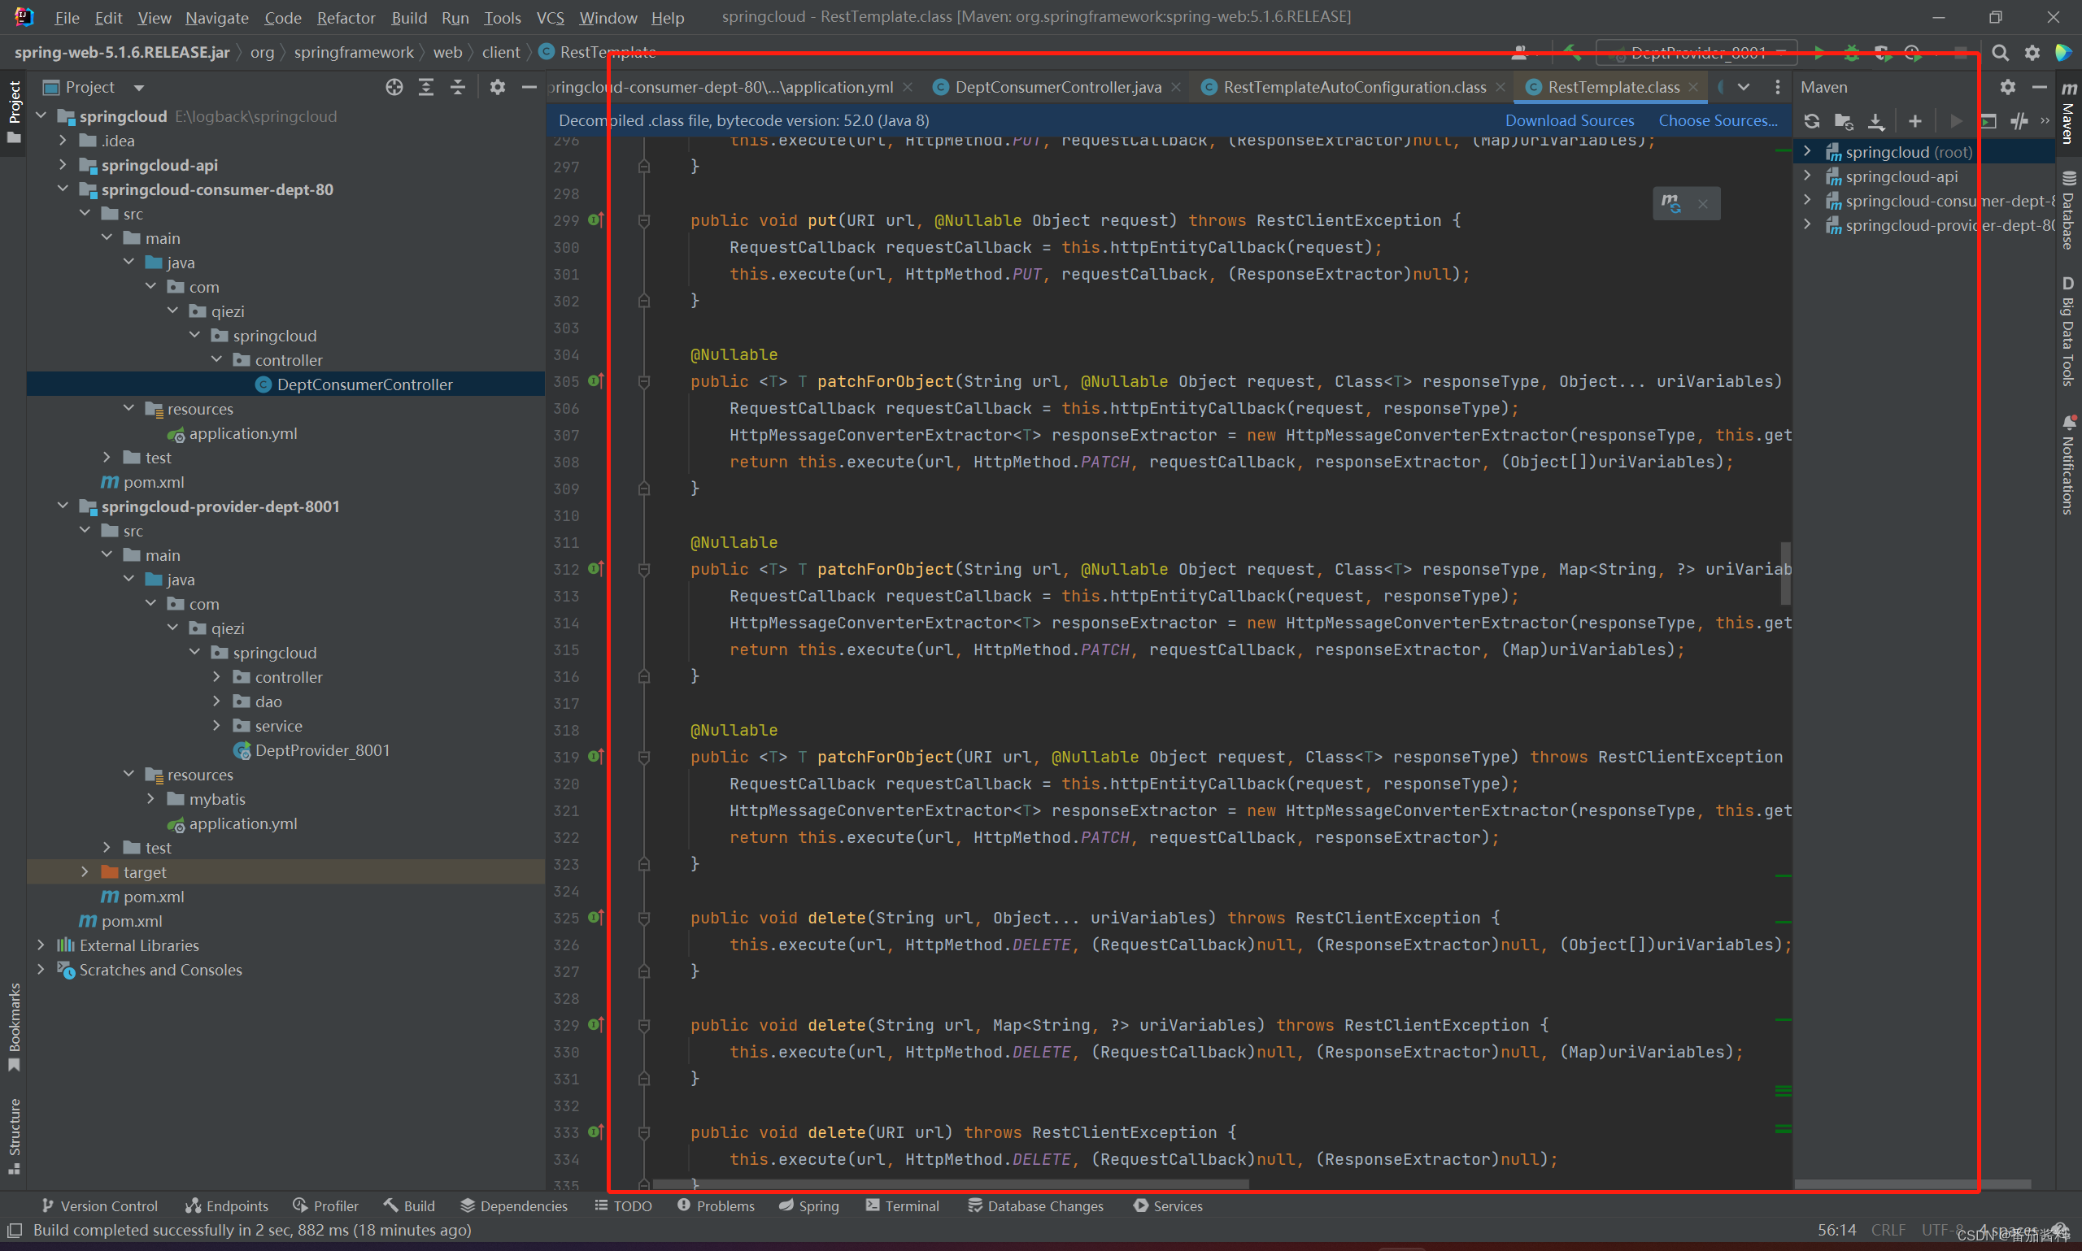Click Expand All icon in Project panel

tap(426, 87)
